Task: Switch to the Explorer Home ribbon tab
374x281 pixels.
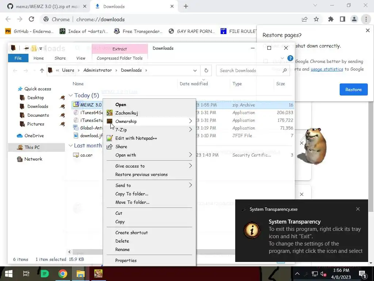Action: 39,58
